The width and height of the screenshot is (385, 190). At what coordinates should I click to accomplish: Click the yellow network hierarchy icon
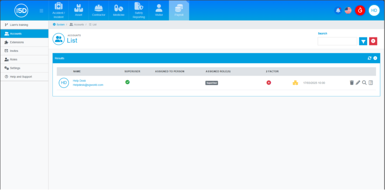point(295,83)
